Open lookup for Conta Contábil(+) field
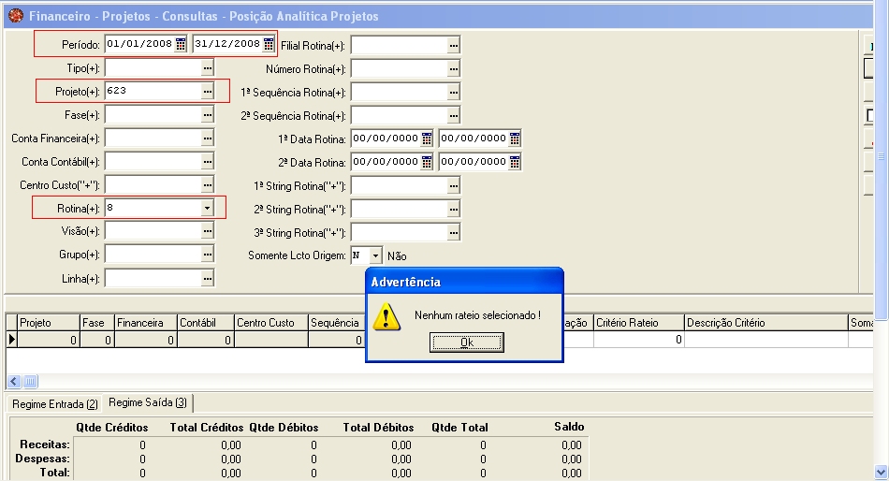 [x=208, y=162]
